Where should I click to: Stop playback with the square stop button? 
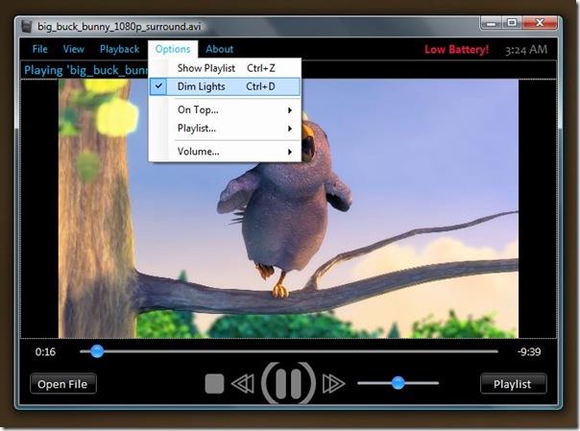(214, 383)
